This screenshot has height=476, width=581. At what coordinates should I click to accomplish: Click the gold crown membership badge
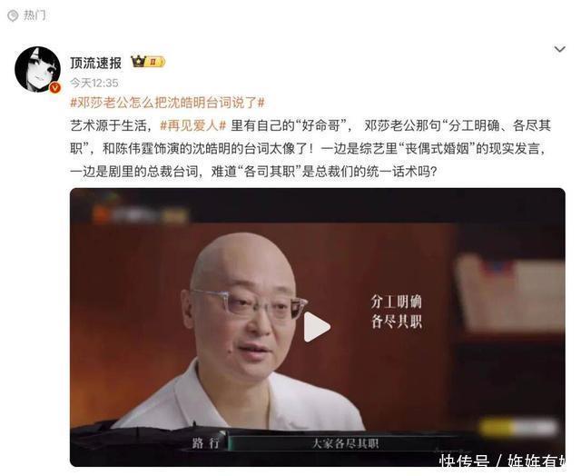(148, 62)
